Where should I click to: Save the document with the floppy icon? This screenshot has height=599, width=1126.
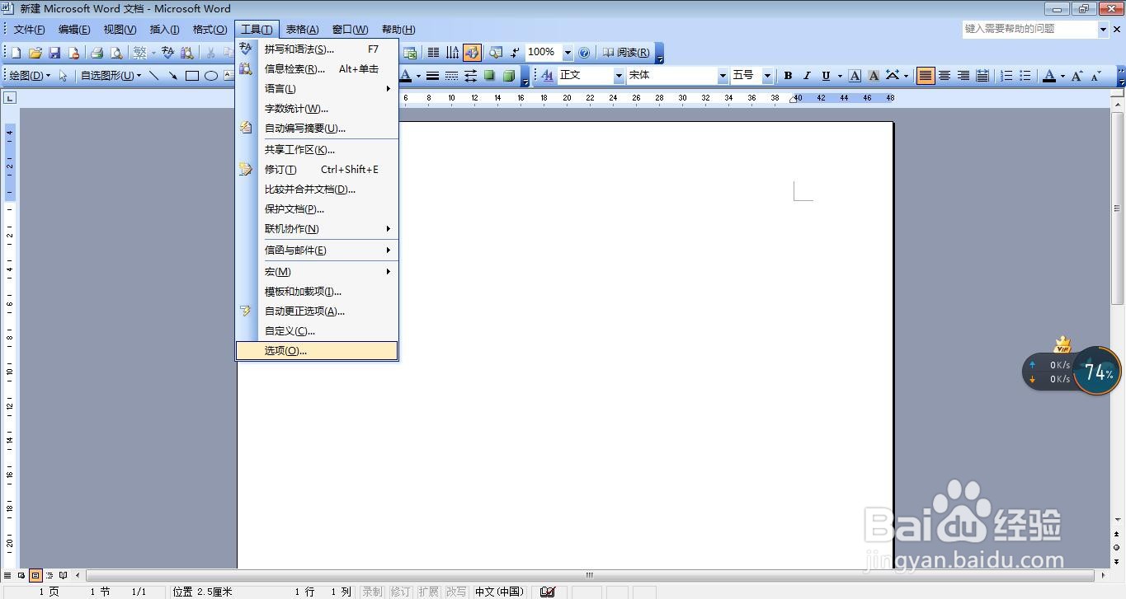tap(54, 53)
